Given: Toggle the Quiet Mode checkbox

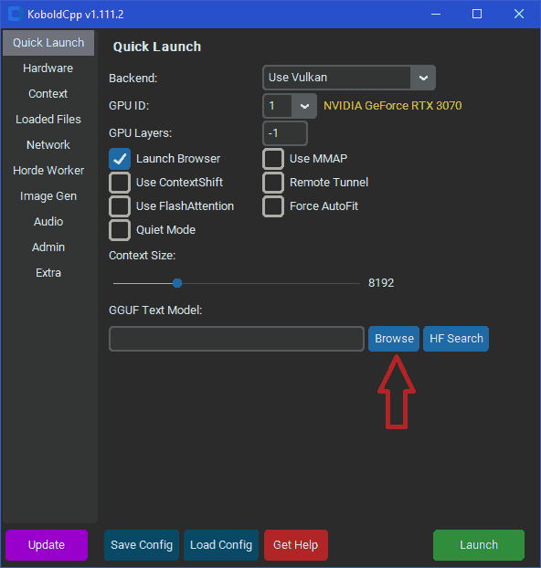Looking at the screenshot, I should (120, 230).
